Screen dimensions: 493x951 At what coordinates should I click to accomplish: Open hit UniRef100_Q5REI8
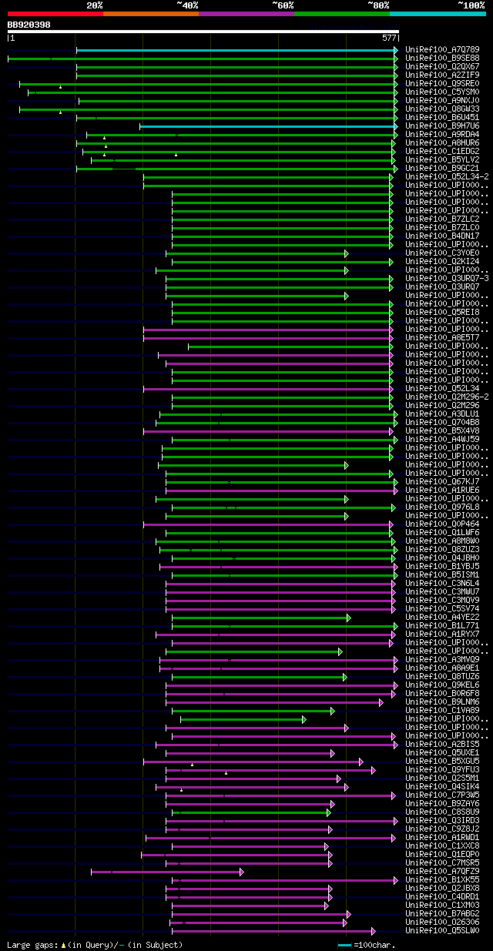pyautogui.click(x=442, y=313)
